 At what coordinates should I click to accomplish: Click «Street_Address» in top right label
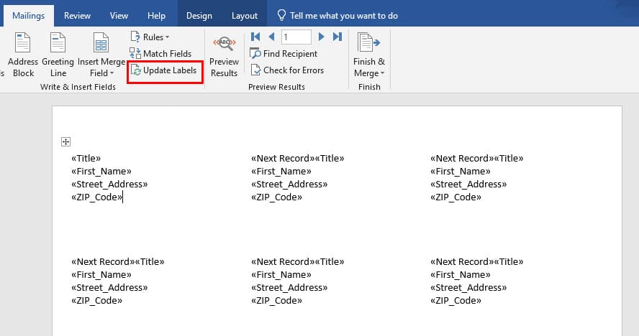pos(468,185)
